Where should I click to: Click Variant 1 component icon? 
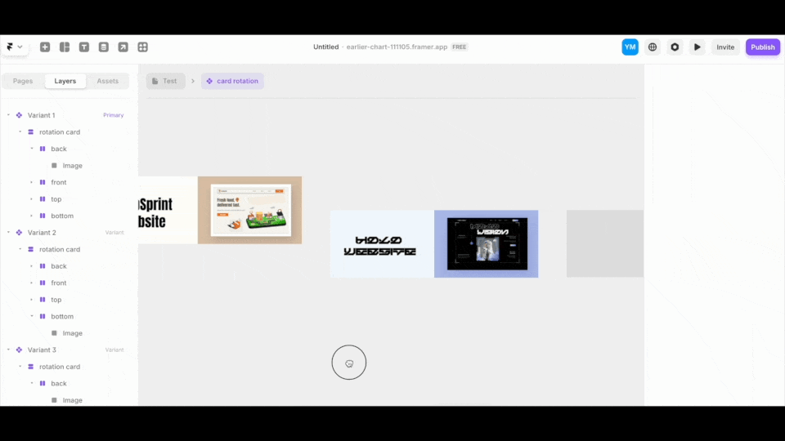pos(19,115)
